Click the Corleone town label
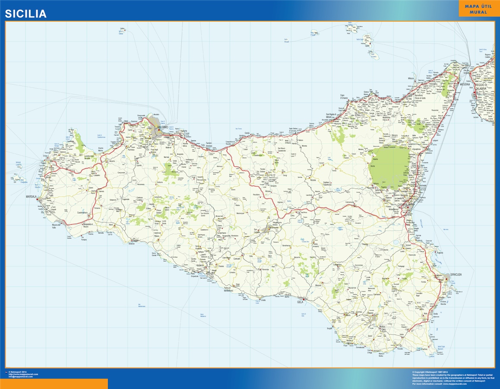 (160, 182)
